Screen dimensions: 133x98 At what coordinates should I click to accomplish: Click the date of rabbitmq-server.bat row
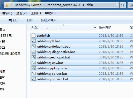[111, 74]
